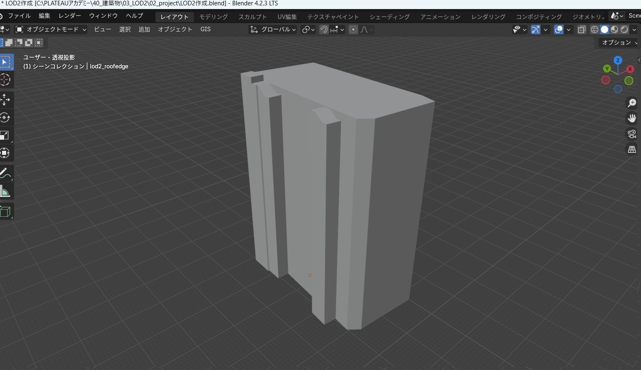Open ウィンドウ menu
This screenshot has height=370, width=641.
click(104, 16)
